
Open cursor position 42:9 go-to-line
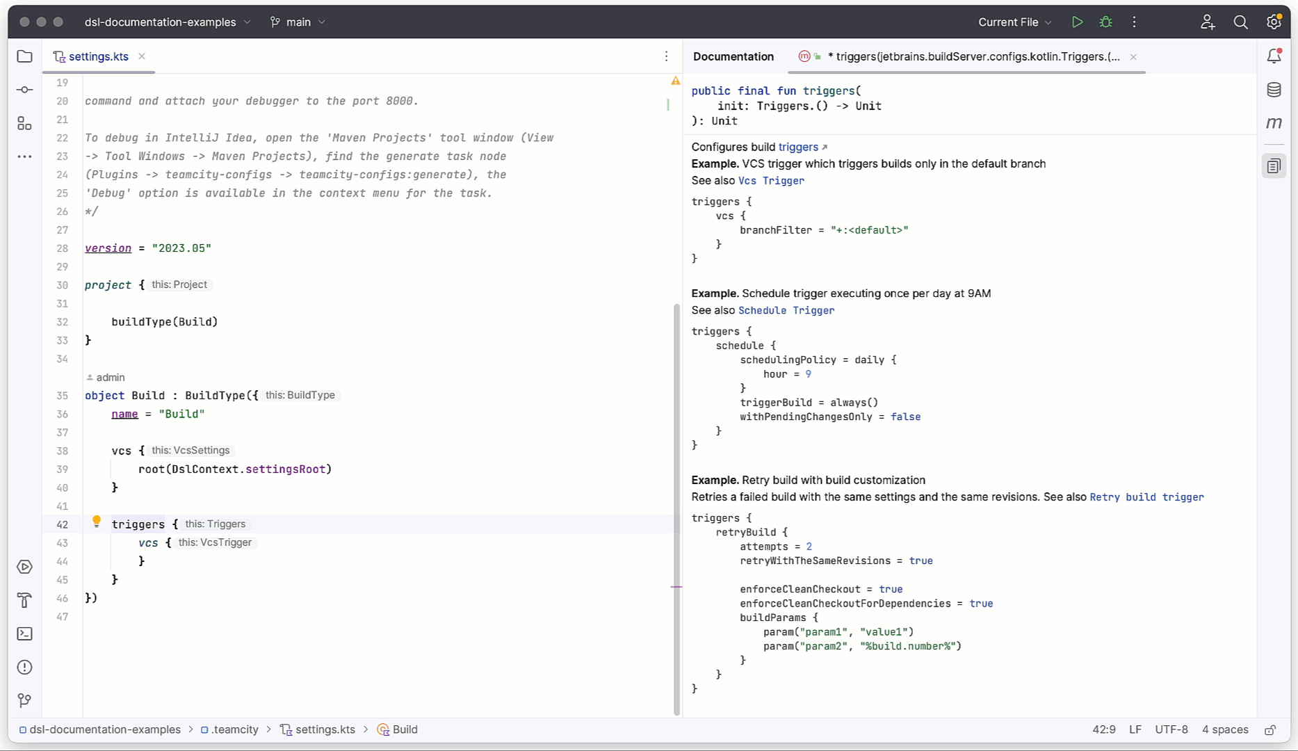point(1103,729)
